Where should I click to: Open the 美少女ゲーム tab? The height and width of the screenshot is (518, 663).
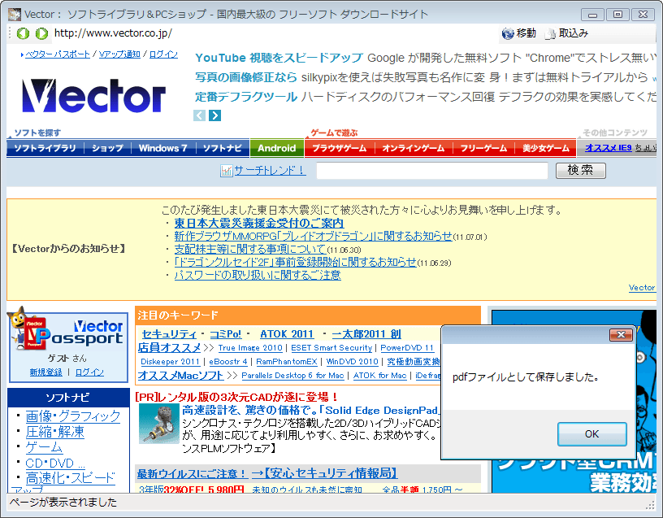pyautogui.click(x=545, y=148)
